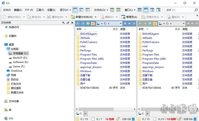Toggle the lock icon in 文件夹树 panel header
Viewport: 199px width, 121px height.
(x=68, y=23)
